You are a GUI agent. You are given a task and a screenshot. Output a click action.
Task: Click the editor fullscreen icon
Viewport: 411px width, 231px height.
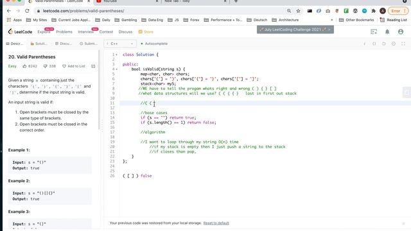(x=403, y=44)
